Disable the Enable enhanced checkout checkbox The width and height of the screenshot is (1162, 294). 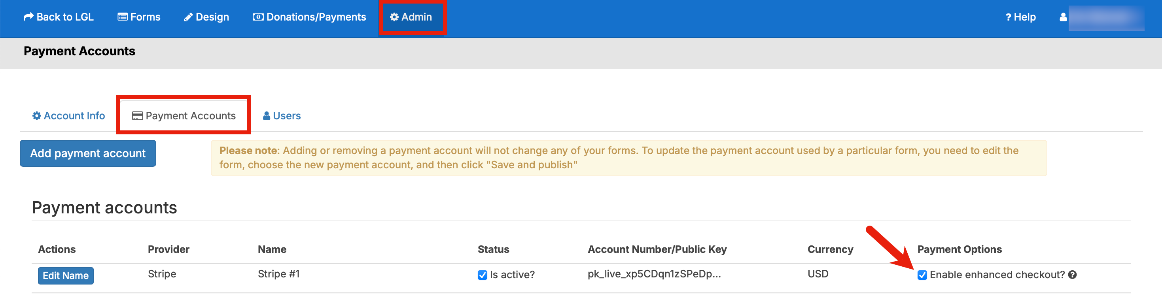922,275
